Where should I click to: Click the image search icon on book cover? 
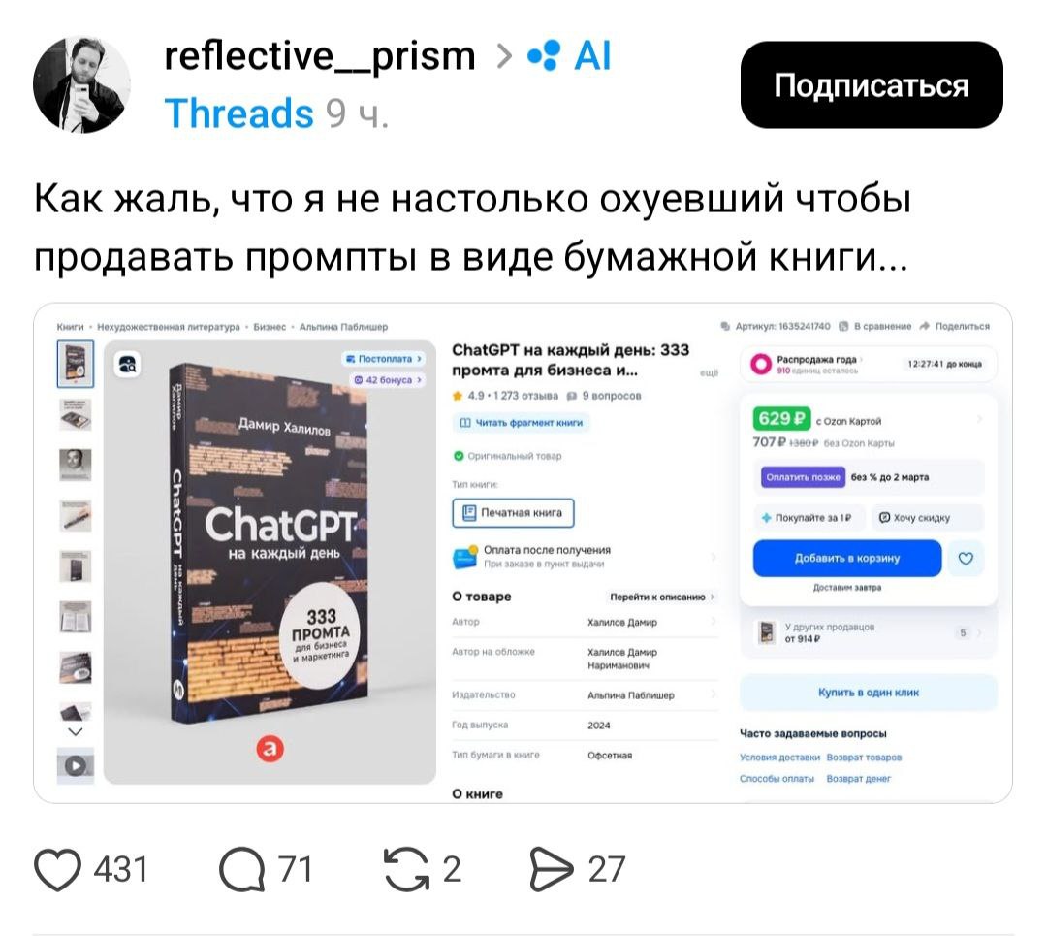click(x=127, y=365)
